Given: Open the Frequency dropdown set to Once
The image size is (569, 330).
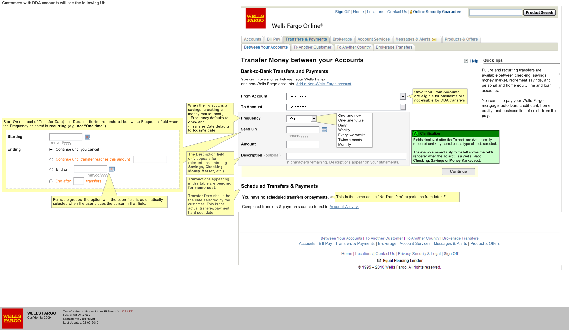Looking at the screenshot, I should pos(301,119).
